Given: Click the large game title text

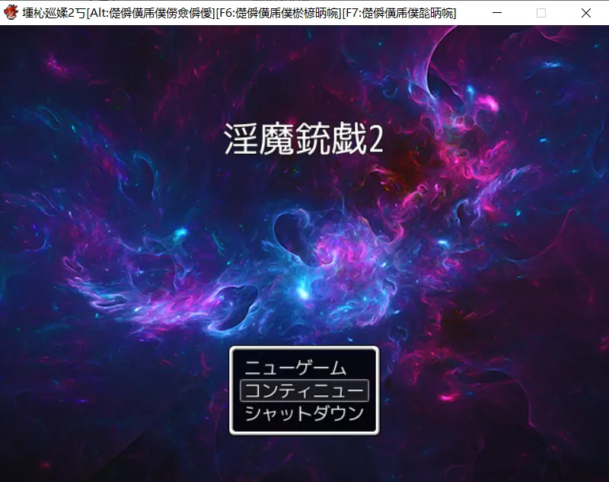Looking at the screenshot, I should [303, 140].
